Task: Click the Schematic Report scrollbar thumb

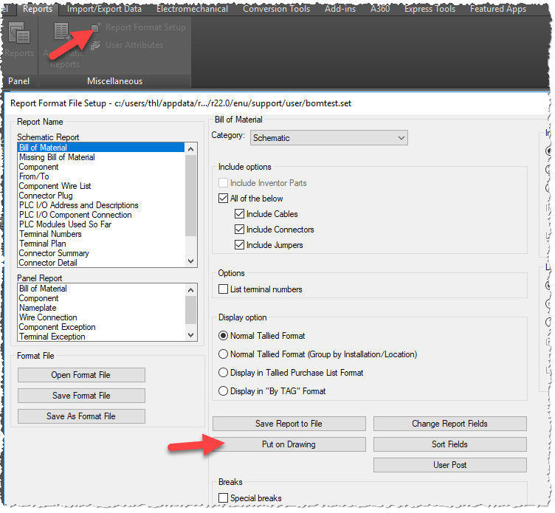Action: click(190, 196)
